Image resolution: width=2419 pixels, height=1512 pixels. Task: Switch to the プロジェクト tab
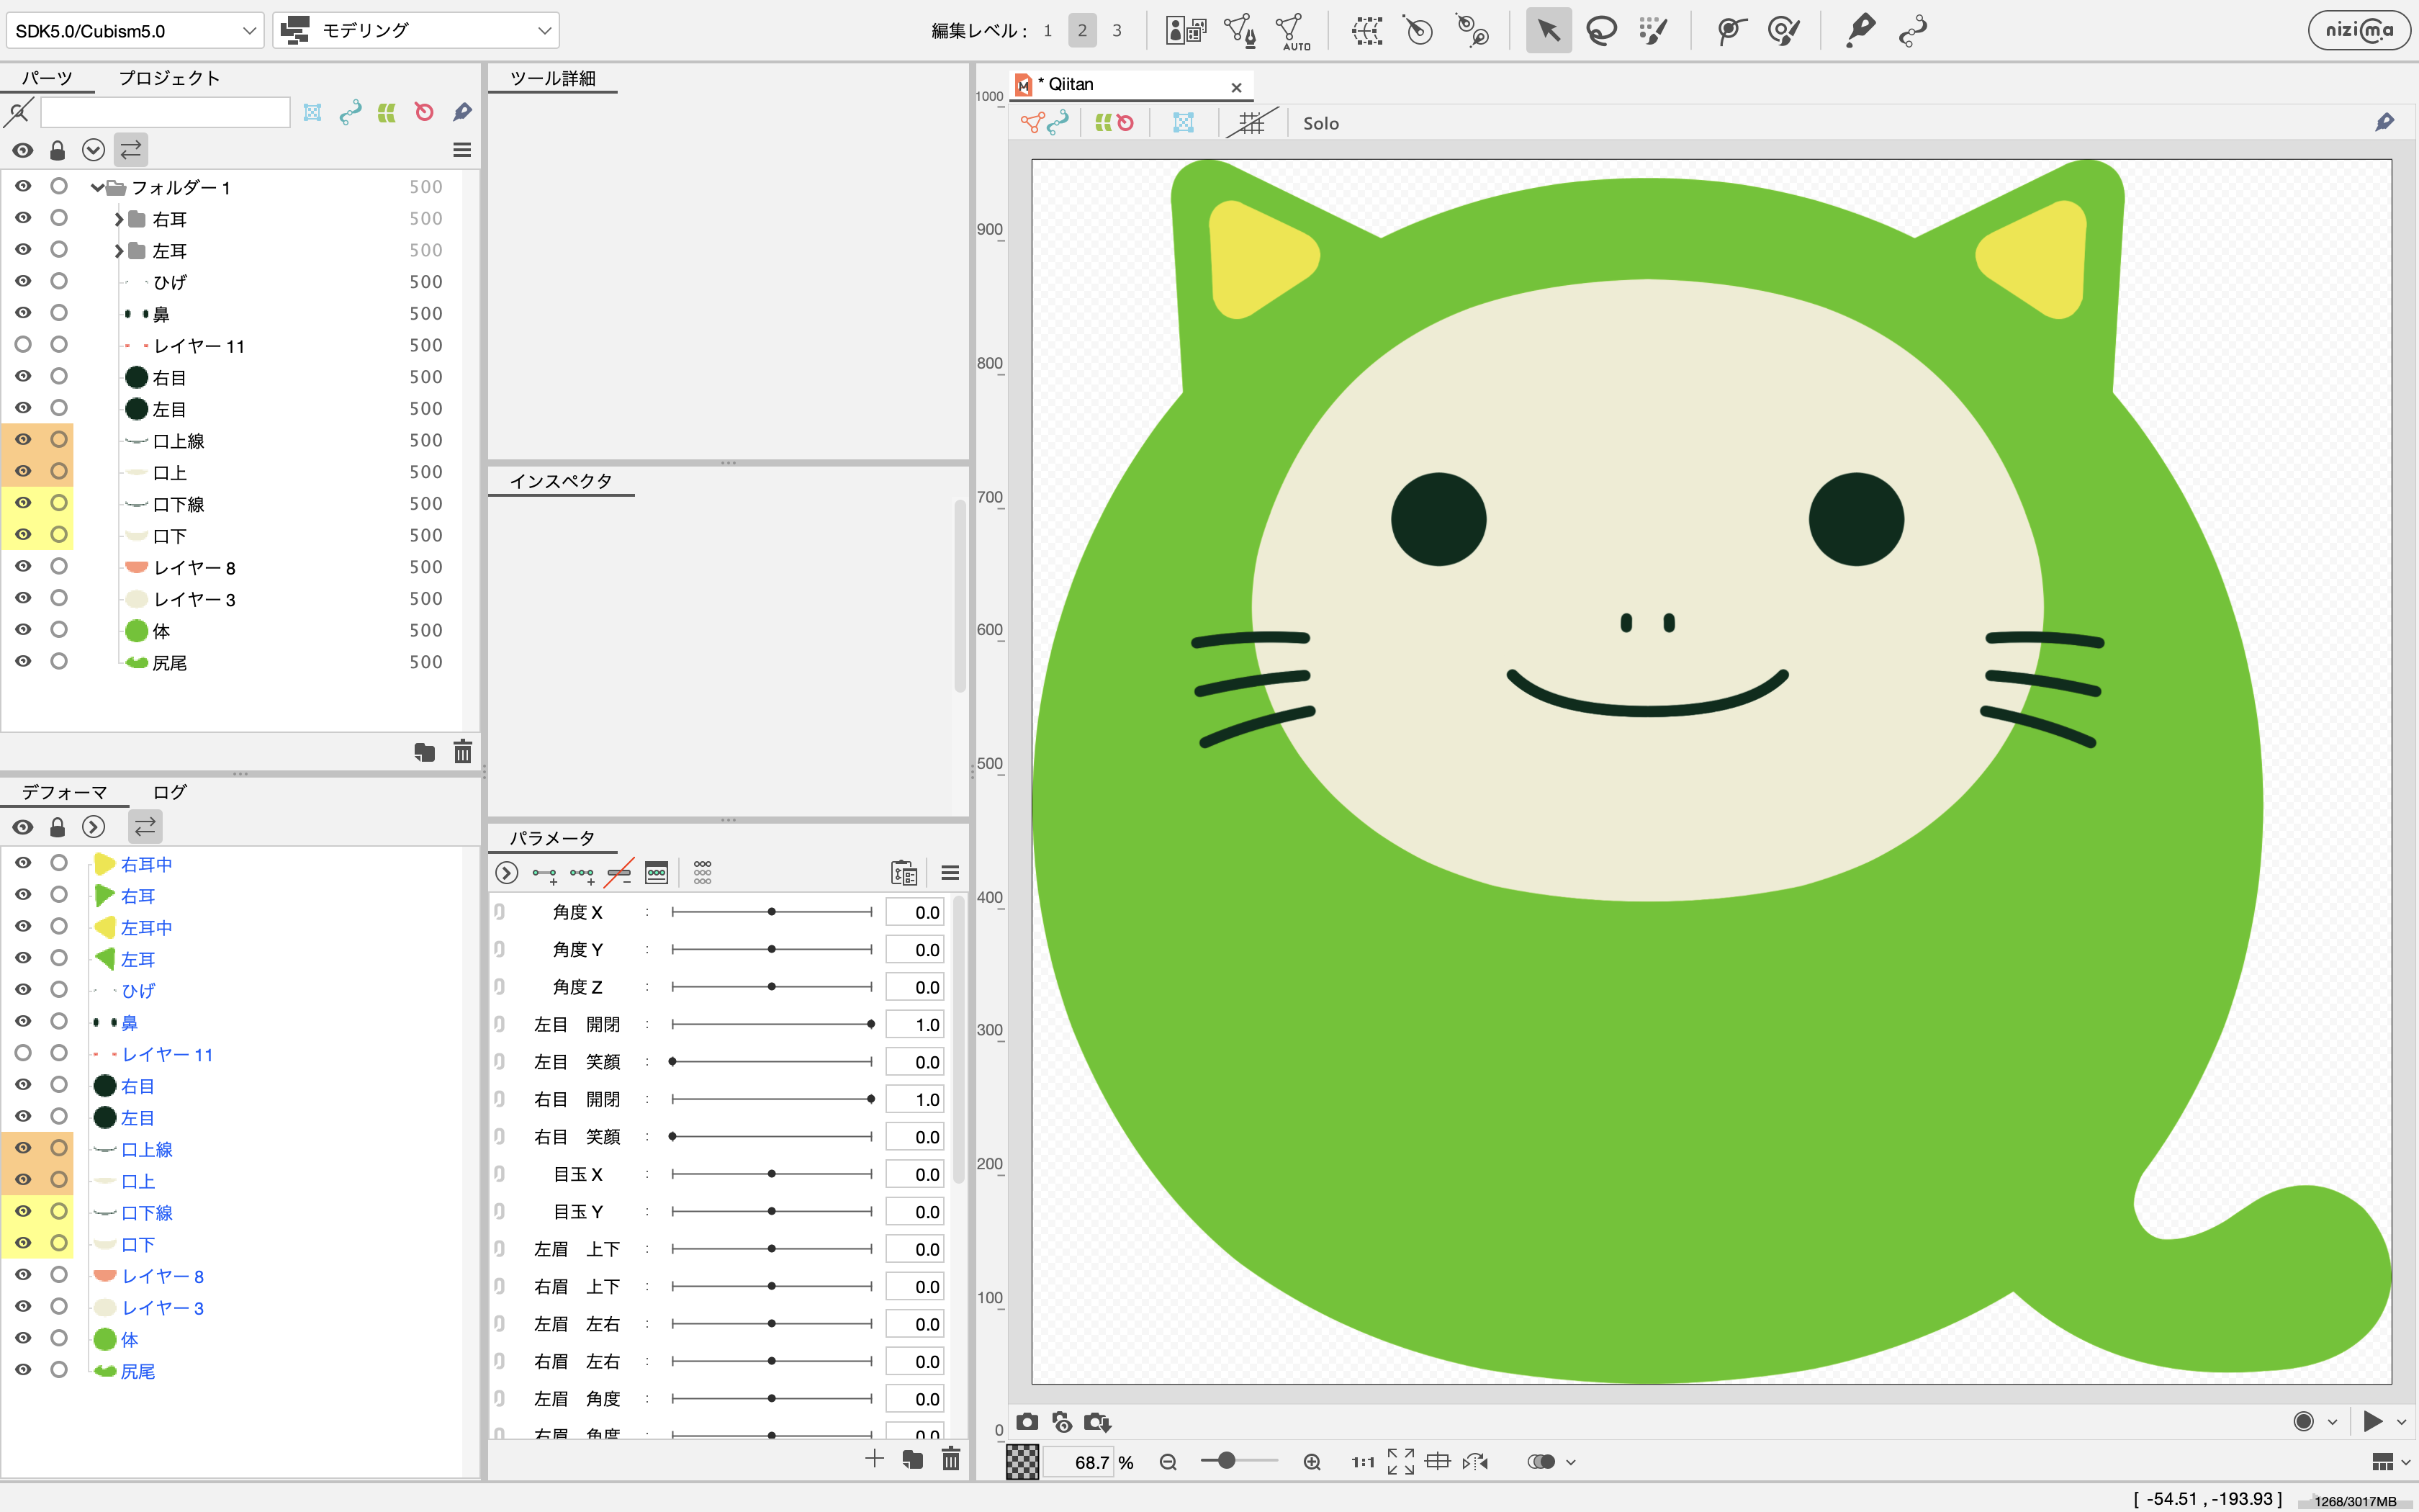(x=169, y=78)
